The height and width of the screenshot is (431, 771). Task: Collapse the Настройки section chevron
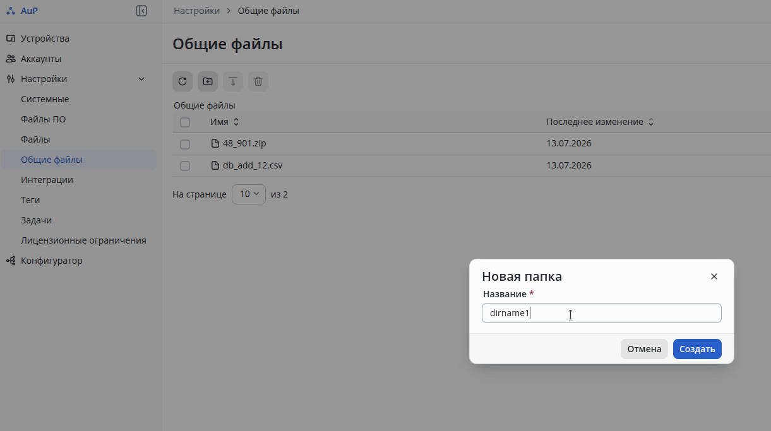[x=141, y=79]
